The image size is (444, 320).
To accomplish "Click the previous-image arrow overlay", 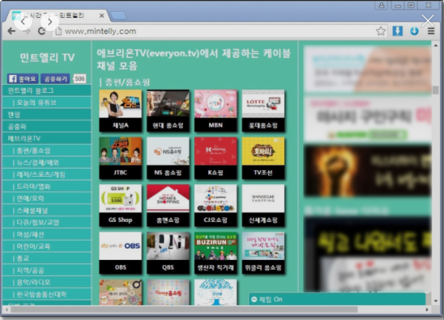I will pos(23,22).
